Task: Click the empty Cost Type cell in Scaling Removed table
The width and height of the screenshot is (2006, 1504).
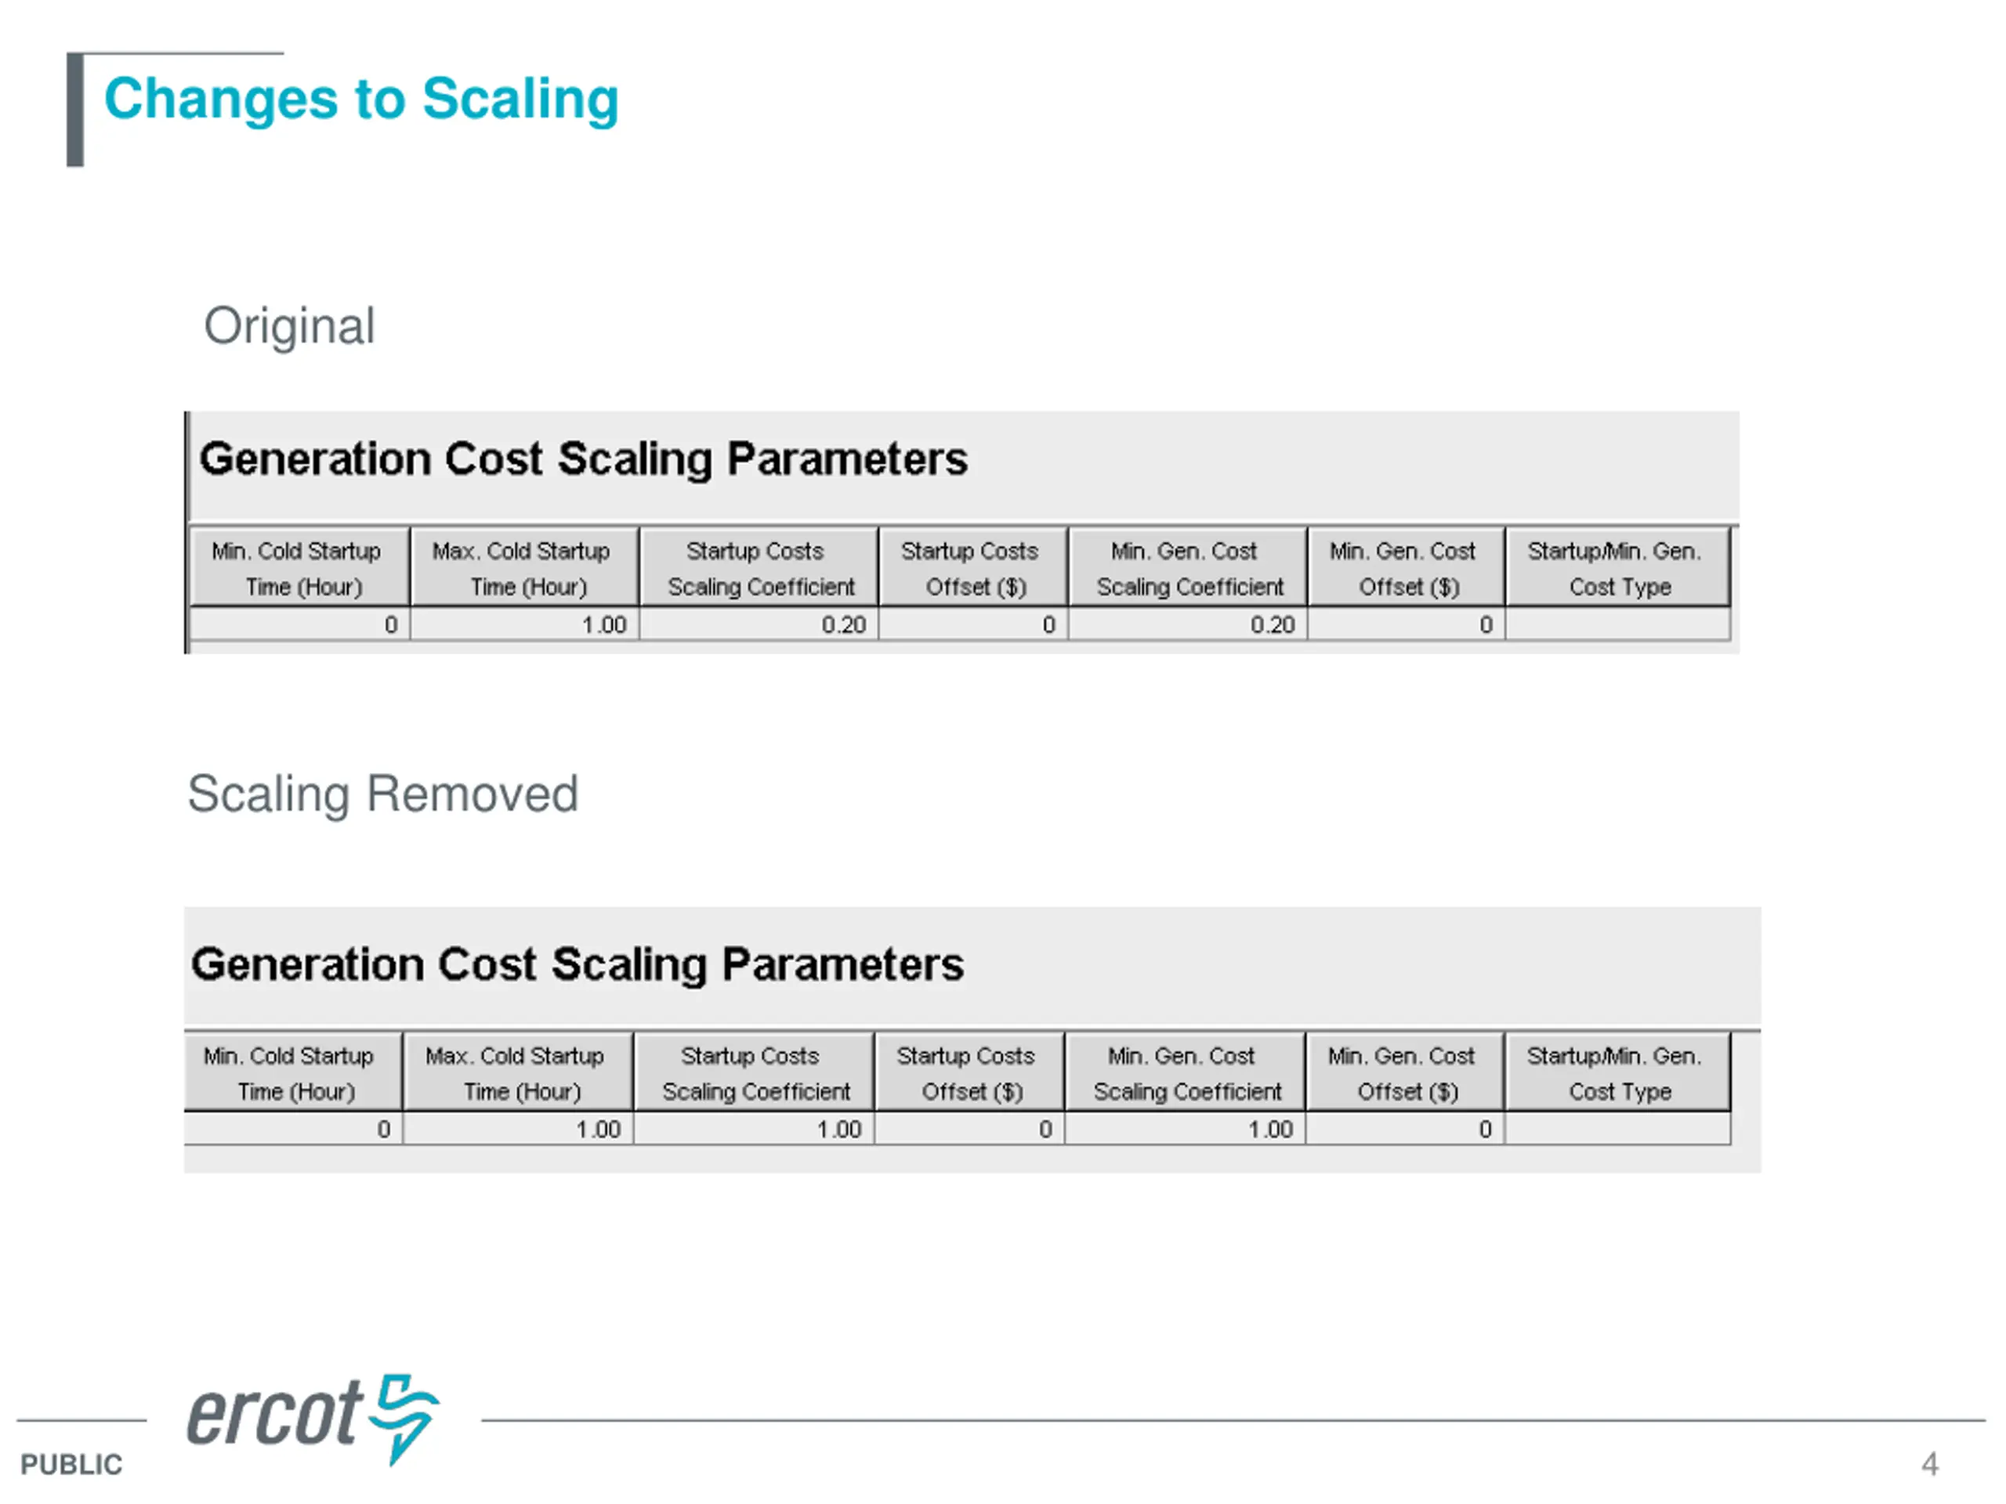Action: [1618, 1130]
